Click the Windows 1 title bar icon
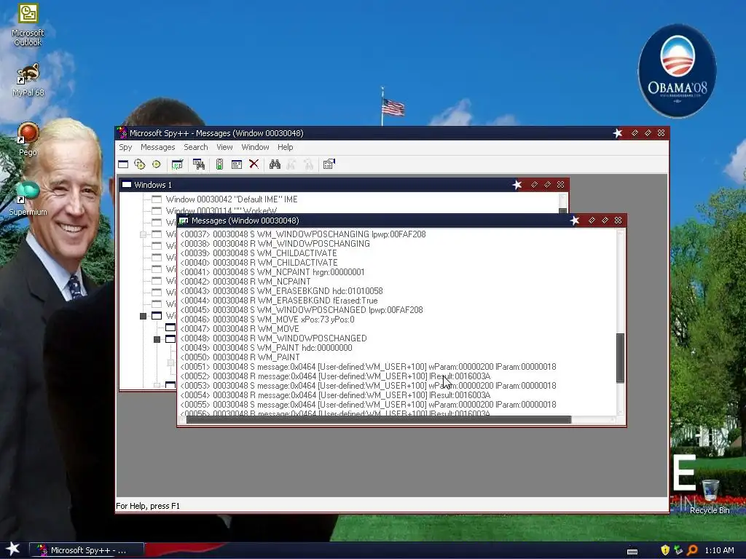 (127, 185)
